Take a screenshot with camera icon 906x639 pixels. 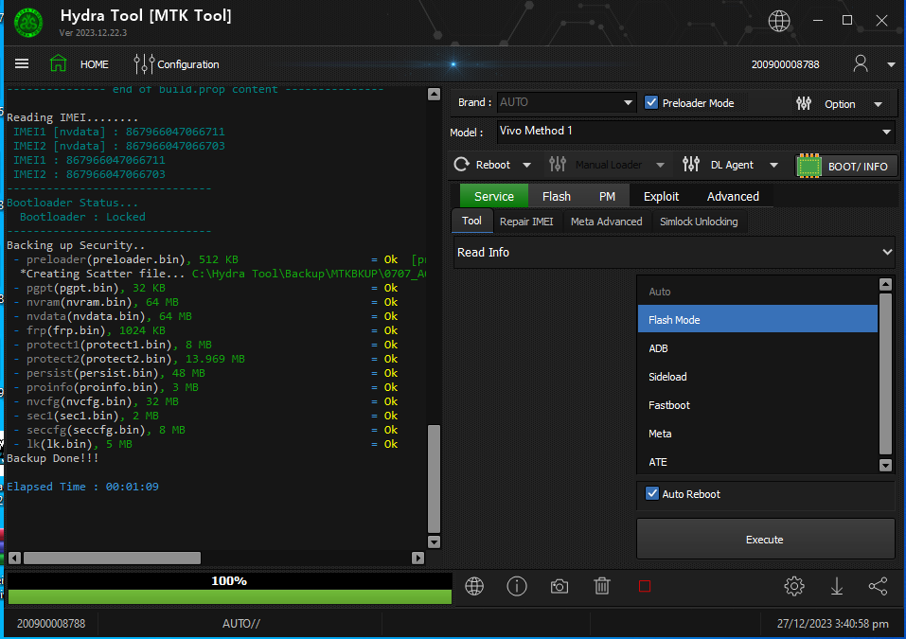pos(559,586)
